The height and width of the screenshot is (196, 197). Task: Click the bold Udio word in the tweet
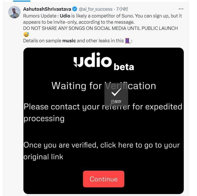pos(65,16)
